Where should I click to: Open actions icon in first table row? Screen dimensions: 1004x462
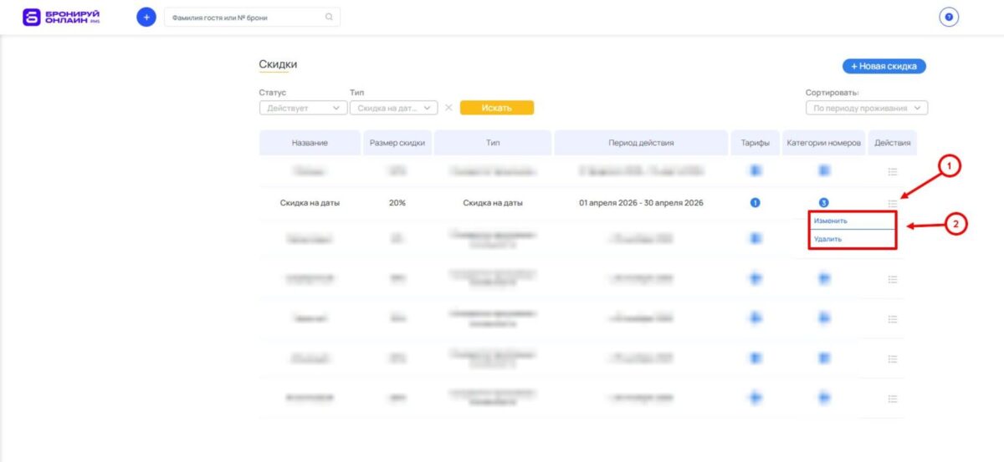(893, 171)
